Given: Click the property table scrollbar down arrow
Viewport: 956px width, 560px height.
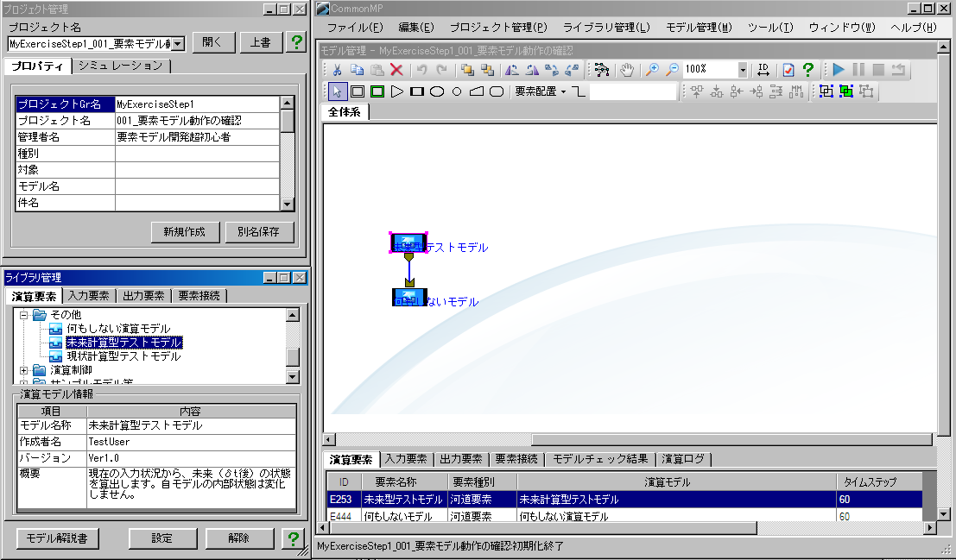Looking at the screenshot, I should (288, 204).
